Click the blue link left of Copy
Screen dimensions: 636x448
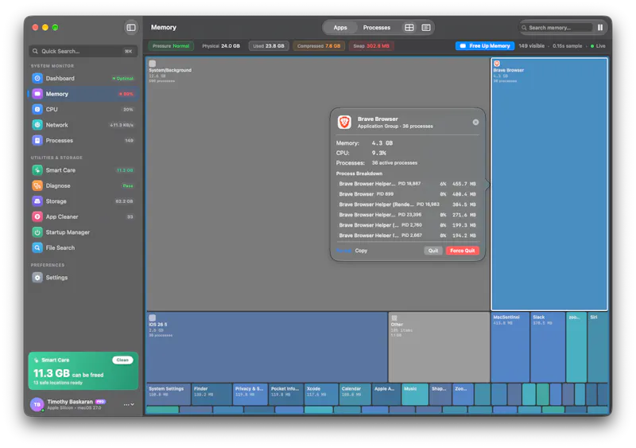point(343,251)
